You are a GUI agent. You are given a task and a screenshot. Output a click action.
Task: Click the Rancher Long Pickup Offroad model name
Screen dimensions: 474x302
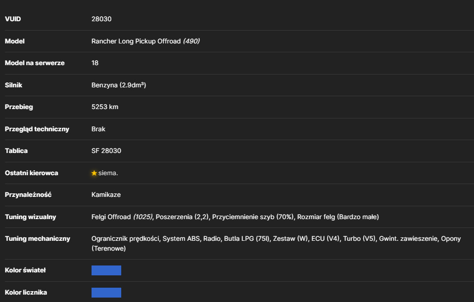[x=136, y=41]
